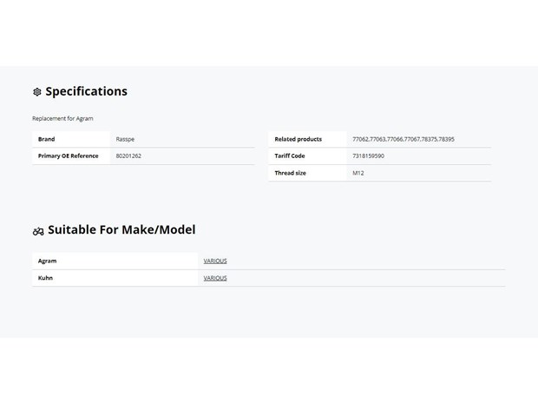Viewport: 538px width, 404px height.
Task: Click the Thread size value M12
Action: point(358,173)
